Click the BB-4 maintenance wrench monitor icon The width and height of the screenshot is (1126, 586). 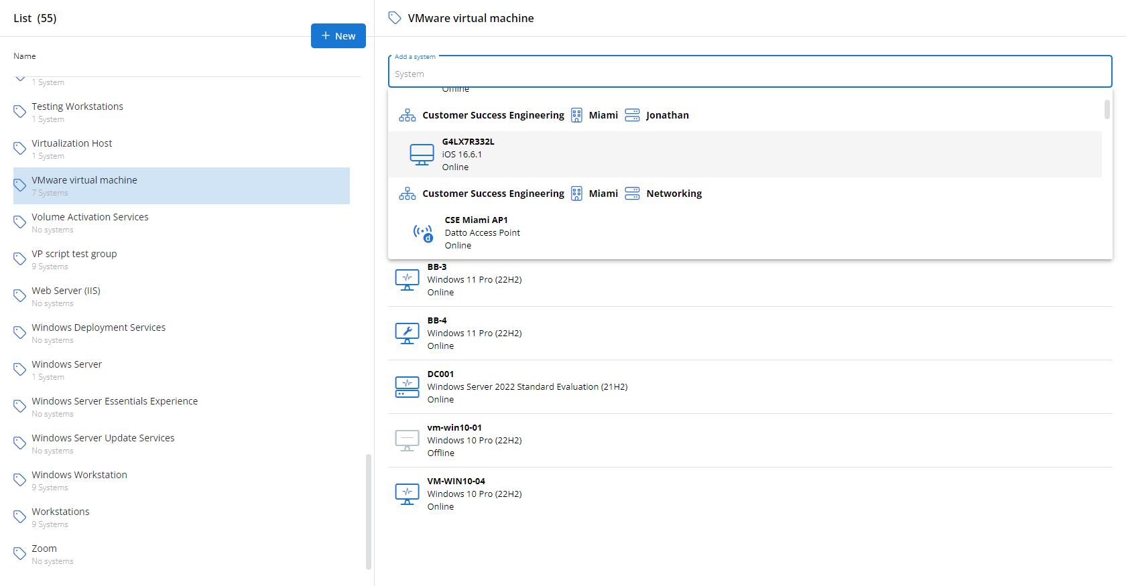(x=407, y=333)
